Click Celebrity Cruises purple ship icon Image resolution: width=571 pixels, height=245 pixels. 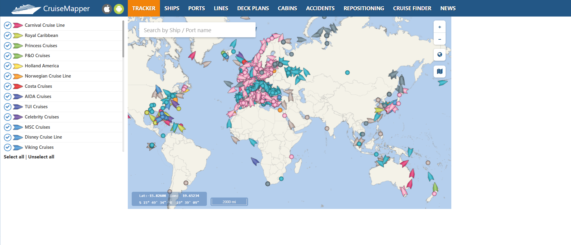point(18,117)
